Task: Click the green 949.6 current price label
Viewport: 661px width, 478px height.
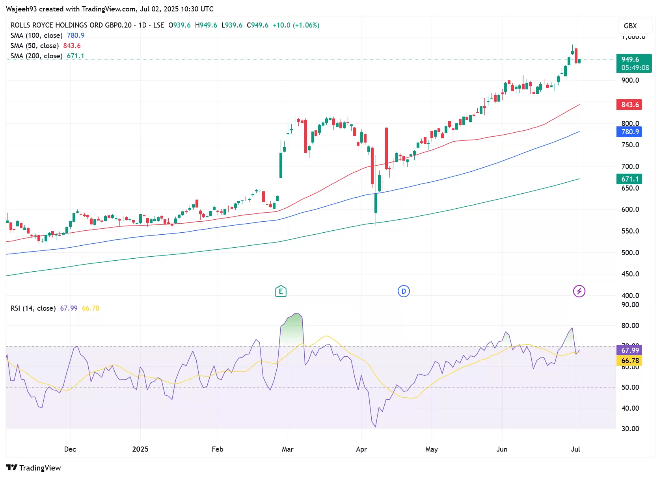Action: point(633,63)
